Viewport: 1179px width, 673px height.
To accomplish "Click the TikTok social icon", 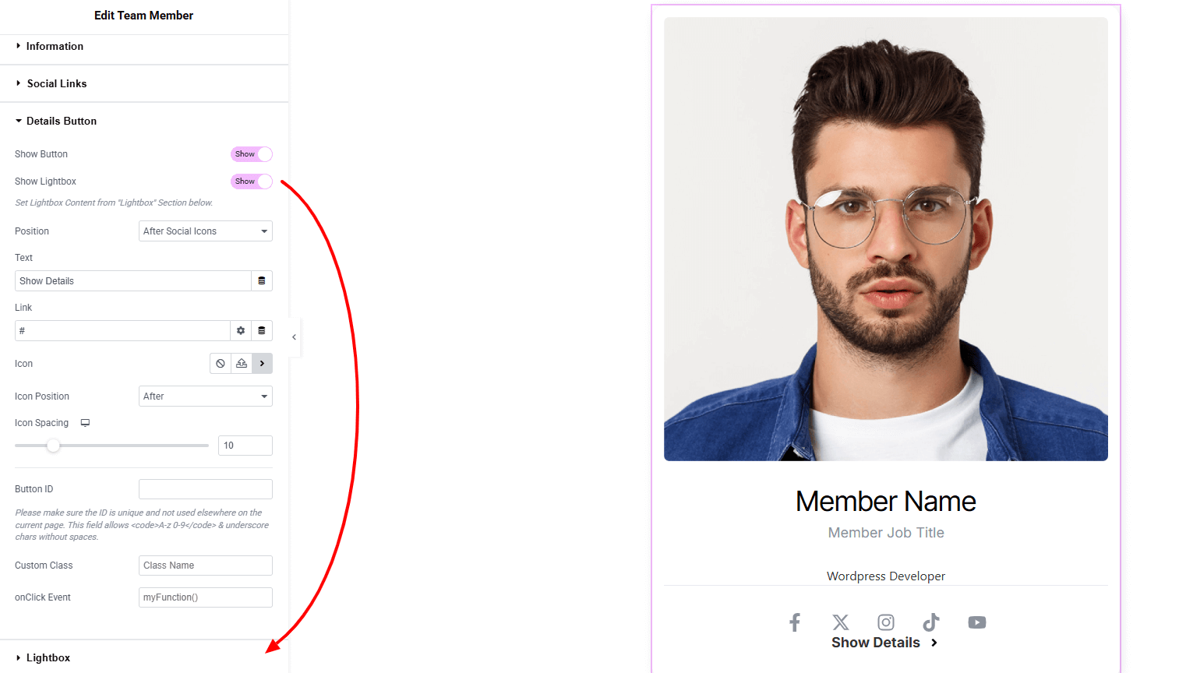I will pyautogui.click(x=931, y=622).
